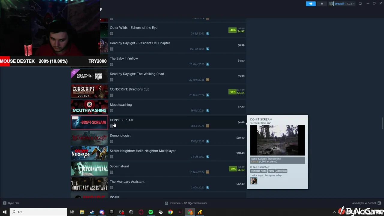
Task: Click the Mouthwashing capsule image
Action: pos(89,107)
